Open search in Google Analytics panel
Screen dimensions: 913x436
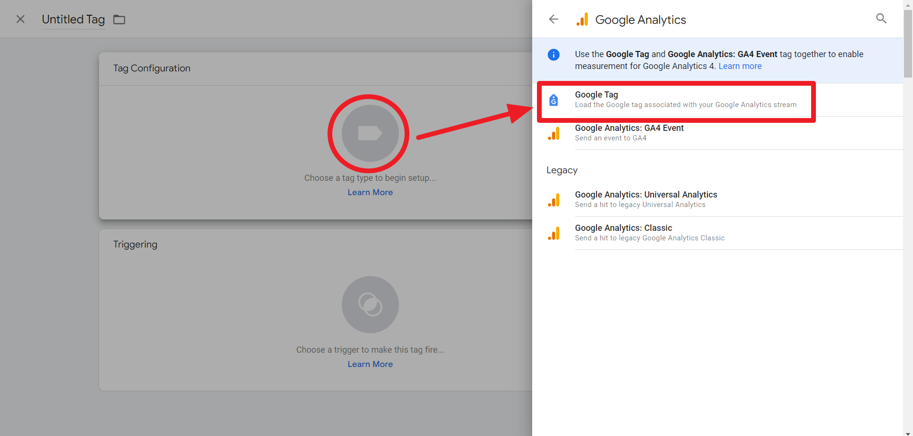click(881, 19)
